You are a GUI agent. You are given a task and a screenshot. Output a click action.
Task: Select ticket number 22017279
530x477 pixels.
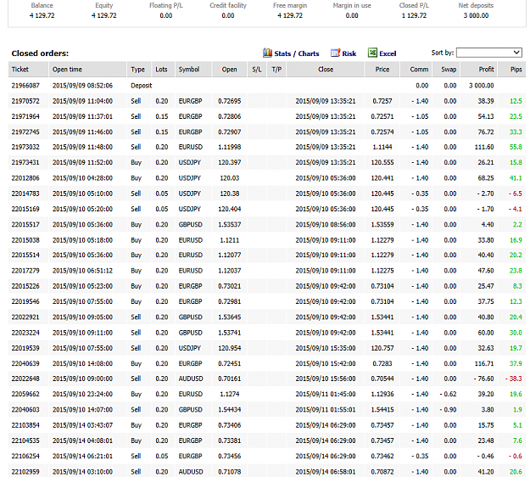25,271
